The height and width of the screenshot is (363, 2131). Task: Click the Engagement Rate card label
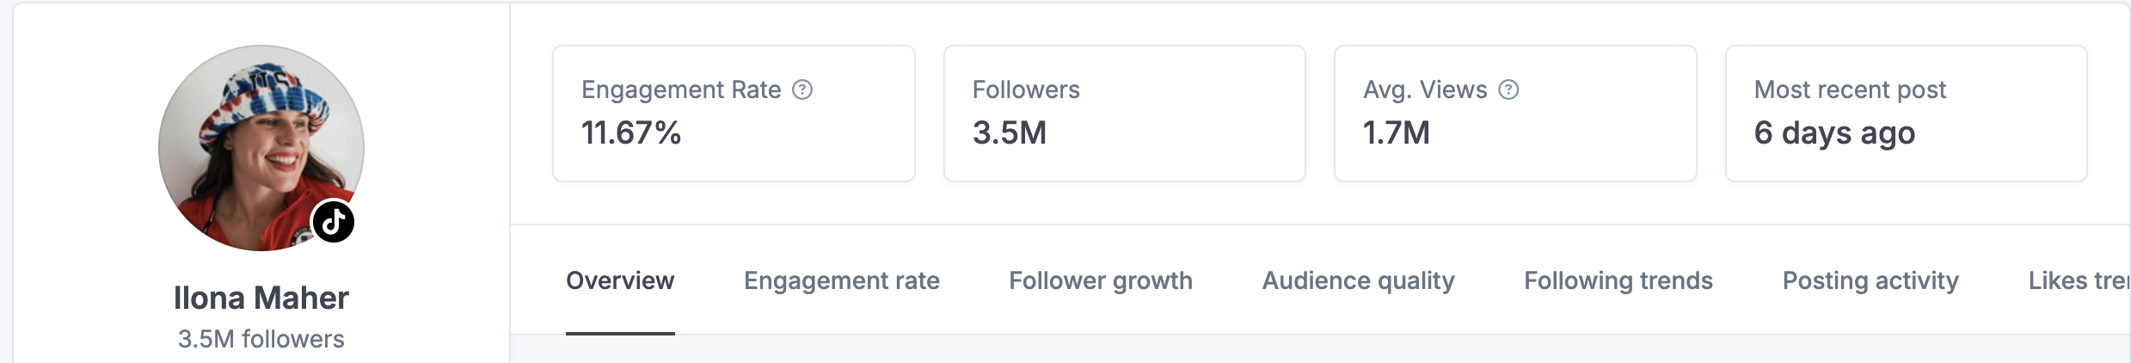[x=681, y=89]
